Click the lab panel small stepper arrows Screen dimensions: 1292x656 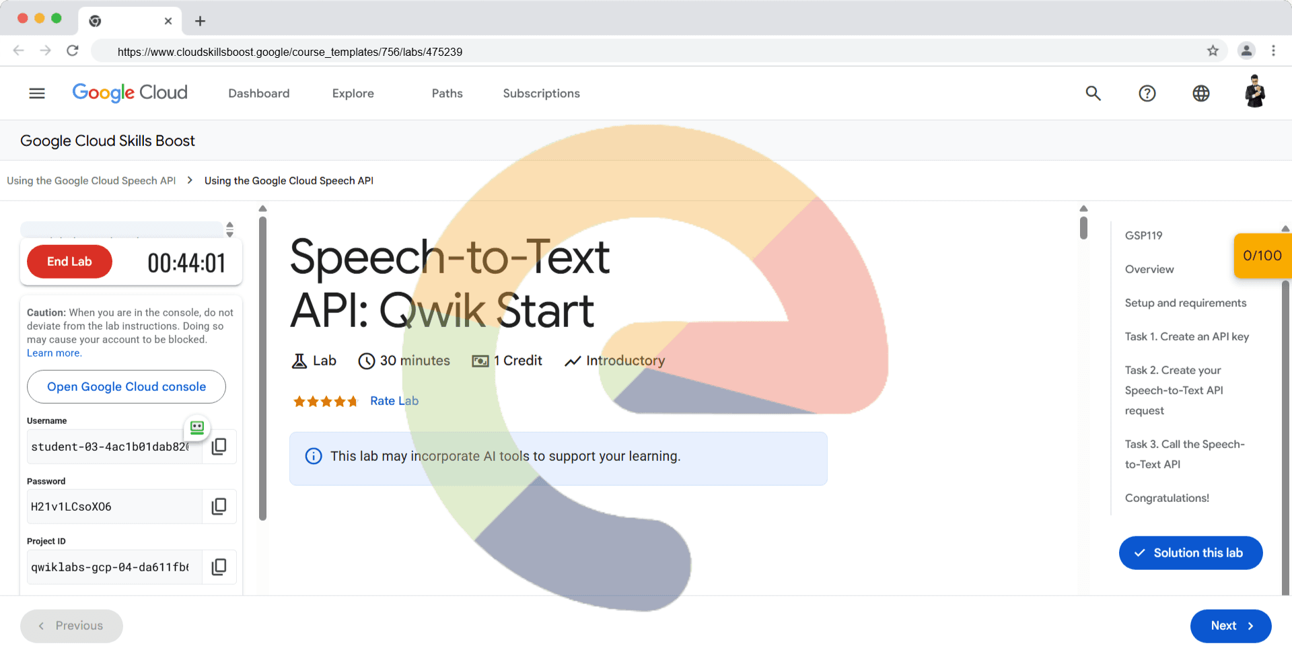click(229, 229)
